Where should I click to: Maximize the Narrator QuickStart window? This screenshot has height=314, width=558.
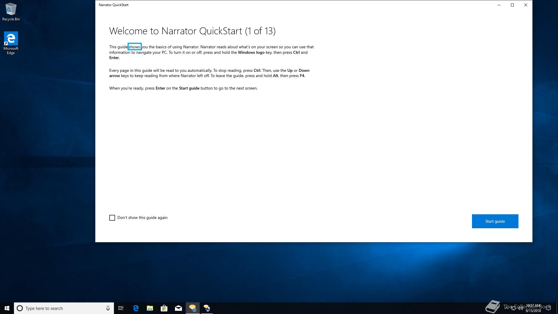click(x=512, y=5)
